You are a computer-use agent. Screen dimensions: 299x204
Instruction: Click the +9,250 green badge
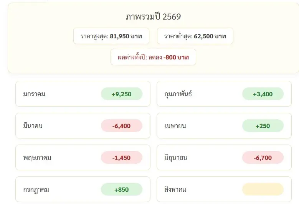tap(122, 94)
